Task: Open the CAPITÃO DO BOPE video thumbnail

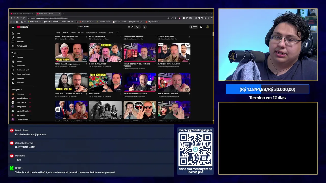Action: (174, 53)
